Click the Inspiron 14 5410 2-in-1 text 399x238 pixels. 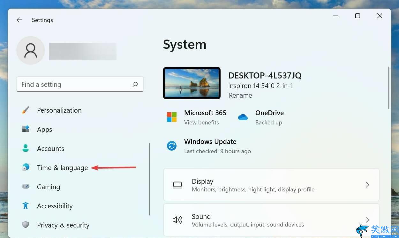pos(260,86)
